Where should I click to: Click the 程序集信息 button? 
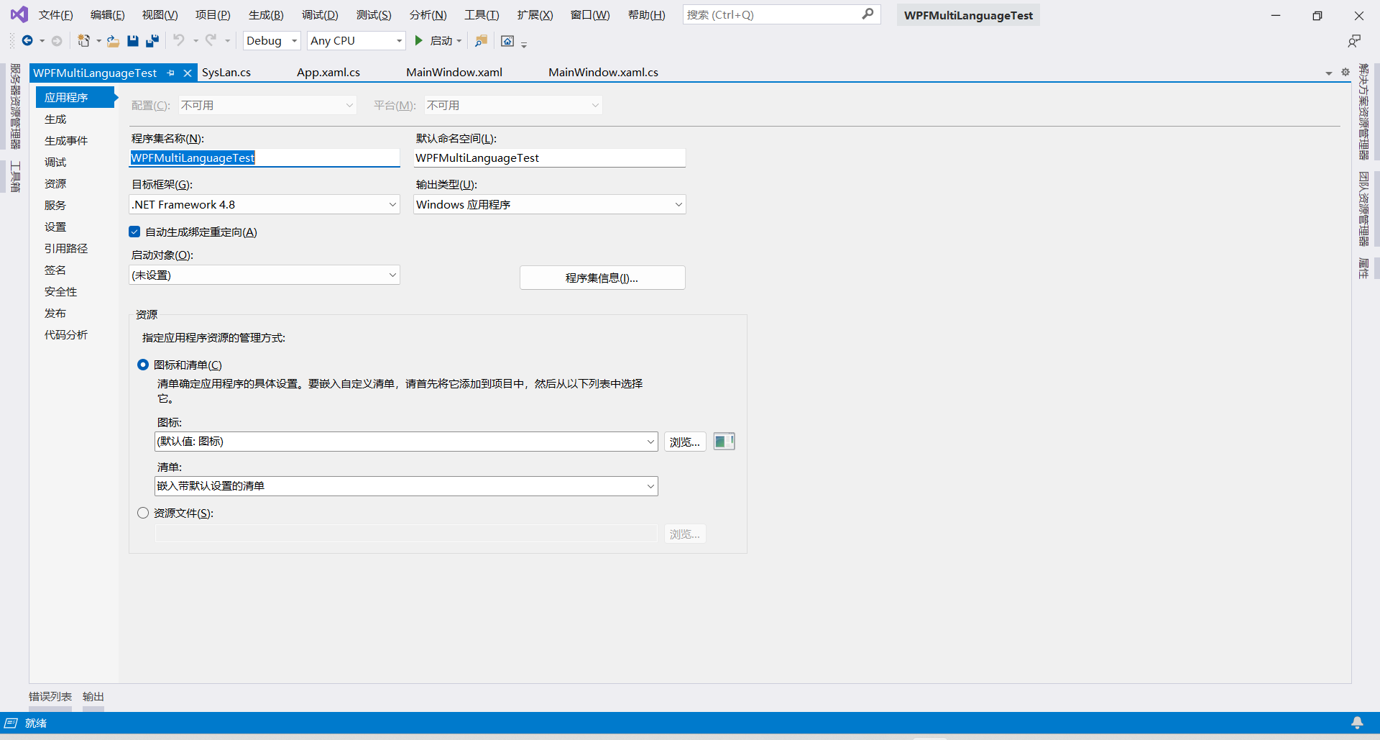coord(602,278)
